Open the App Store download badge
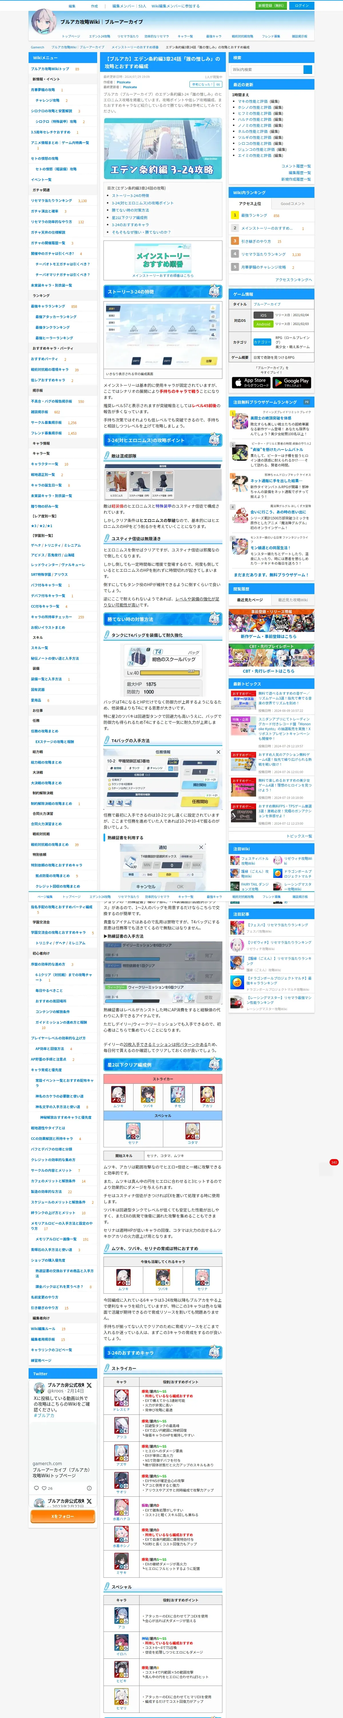Viewport: 343px width, 1718px height. click(251, 382)
